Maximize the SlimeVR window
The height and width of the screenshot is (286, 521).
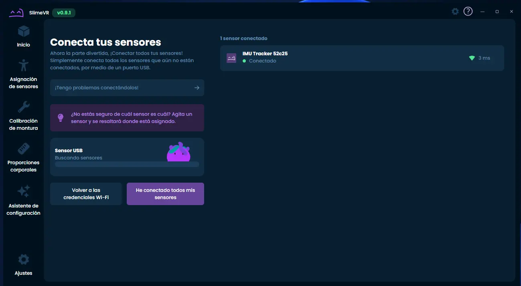coord(497,12)
